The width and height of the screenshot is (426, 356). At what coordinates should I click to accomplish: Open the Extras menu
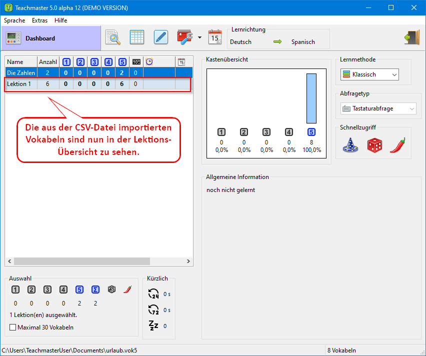39,20
